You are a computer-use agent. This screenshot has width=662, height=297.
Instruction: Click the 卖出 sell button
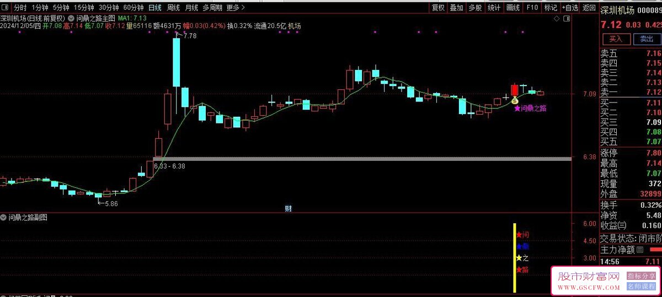pos(646,39)
